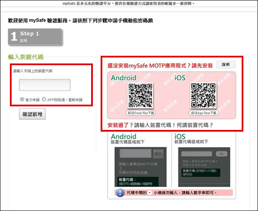Click the Android QR code image
The height and width of the screenshot is (211, 258).
click(141, 96)
